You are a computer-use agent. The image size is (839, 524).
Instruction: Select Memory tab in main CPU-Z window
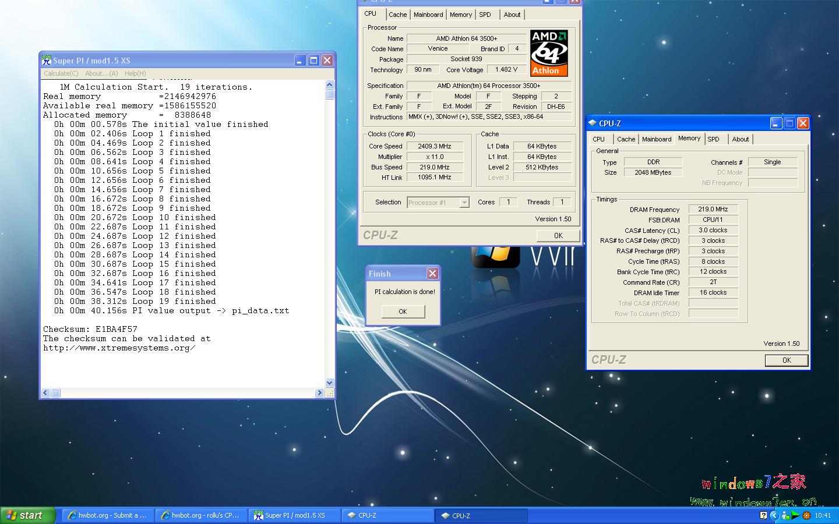point(461,15)
